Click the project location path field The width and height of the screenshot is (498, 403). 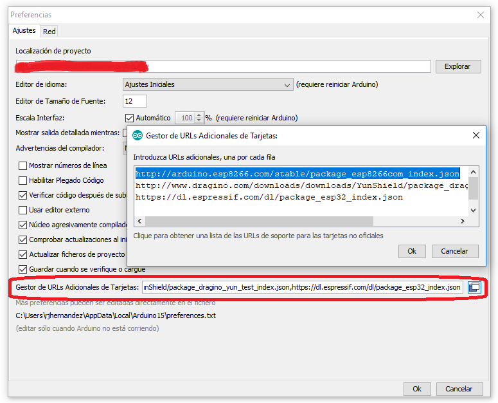pos(223,66)
